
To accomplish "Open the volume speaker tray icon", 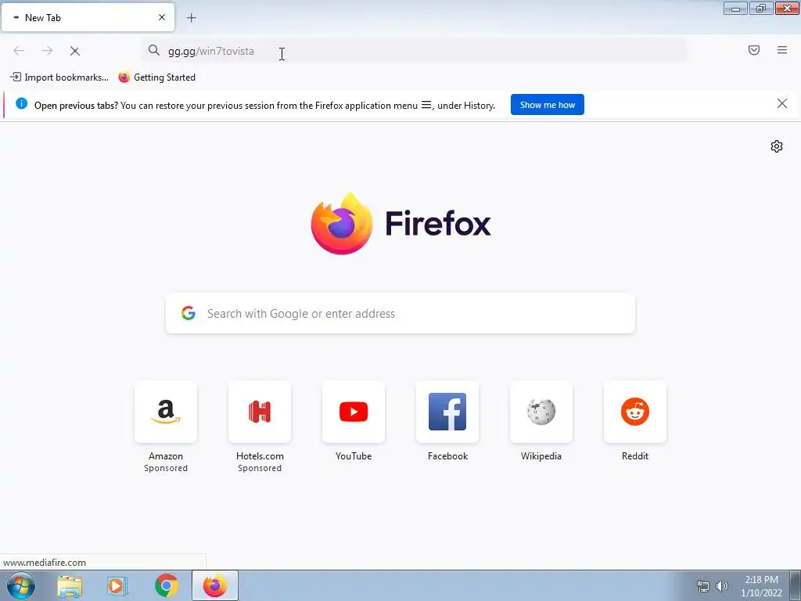I will pos(721,586).
